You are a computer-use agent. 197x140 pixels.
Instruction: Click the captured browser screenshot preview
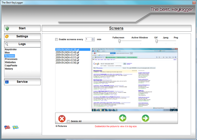click(135, 79)
